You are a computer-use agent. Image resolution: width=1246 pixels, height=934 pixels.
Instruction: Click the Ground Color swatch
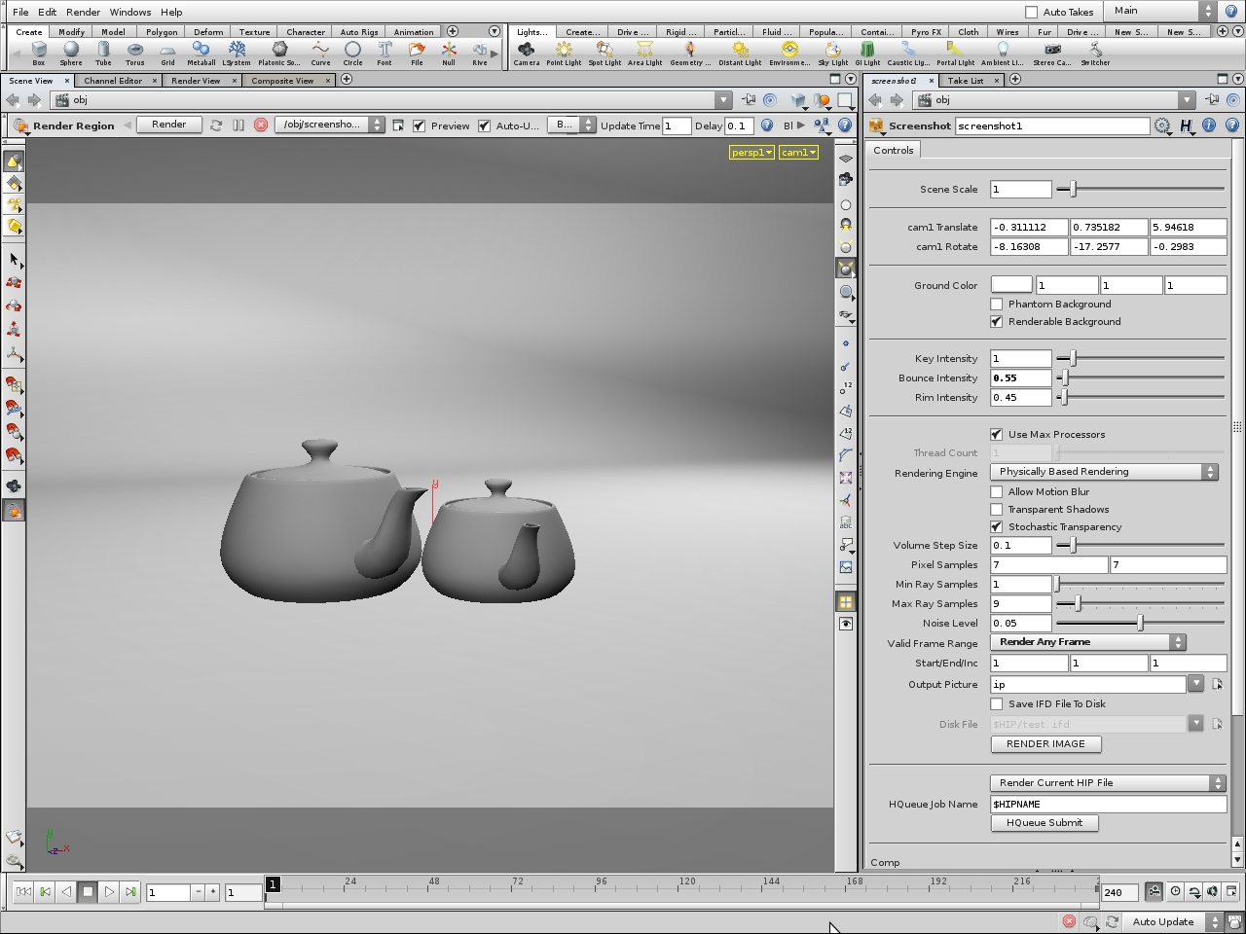coord(1010,284)
